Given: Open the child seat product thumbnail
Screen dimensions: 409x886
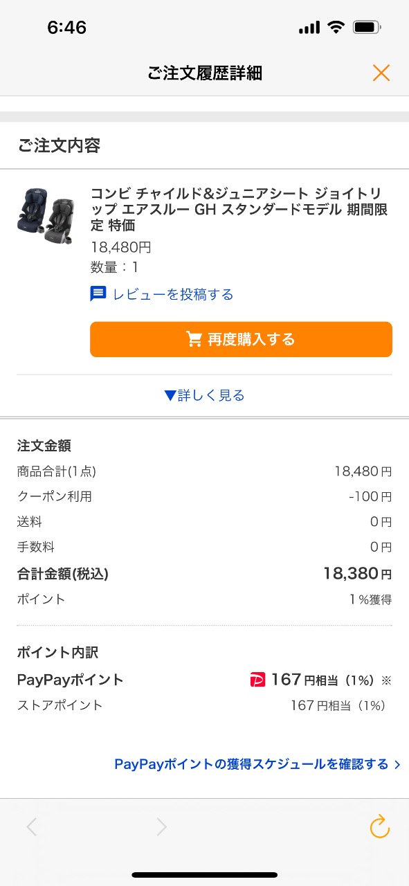Looking at the screenshot, I should coord(44,215).
